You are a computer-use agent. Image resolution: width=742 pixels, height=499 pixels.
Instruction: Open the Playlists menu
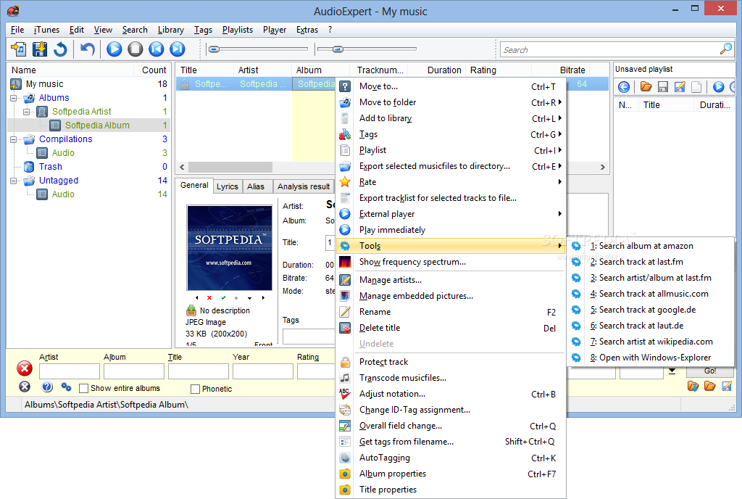pyautogui.click(x=238, y=30)
